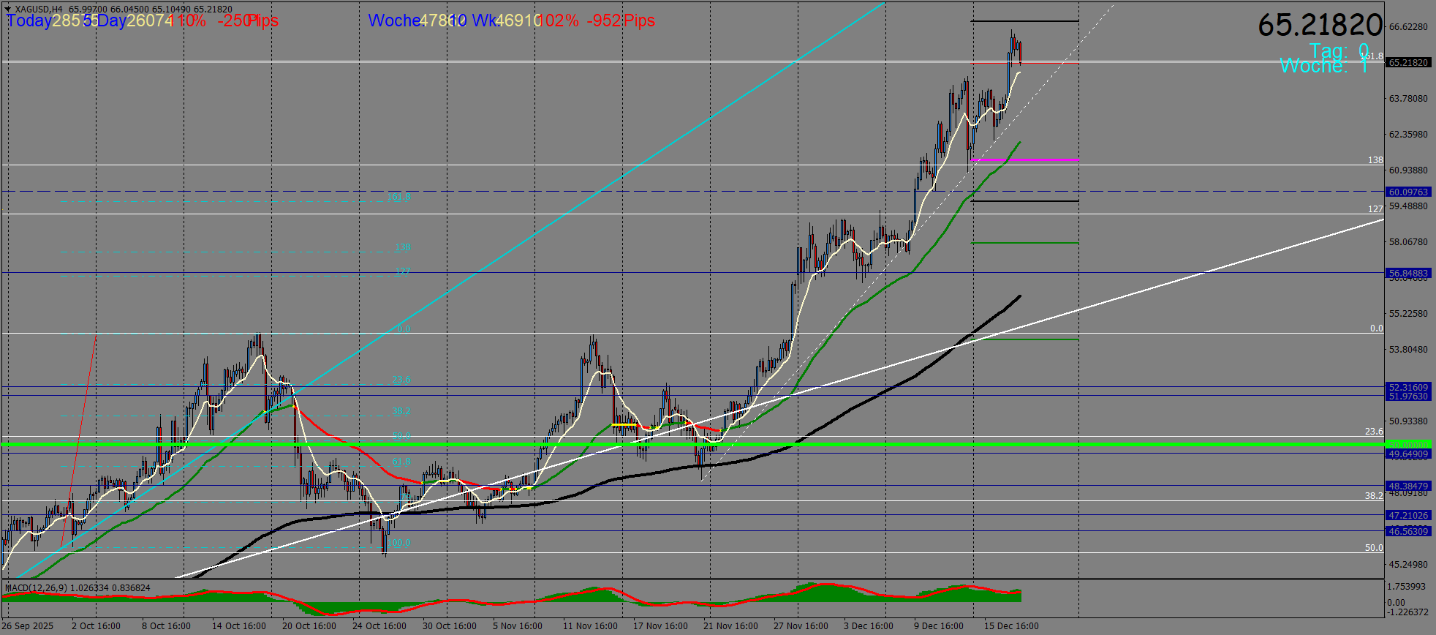
Task: Click the 46.56309 price level tag
Action: point(1407,532)
